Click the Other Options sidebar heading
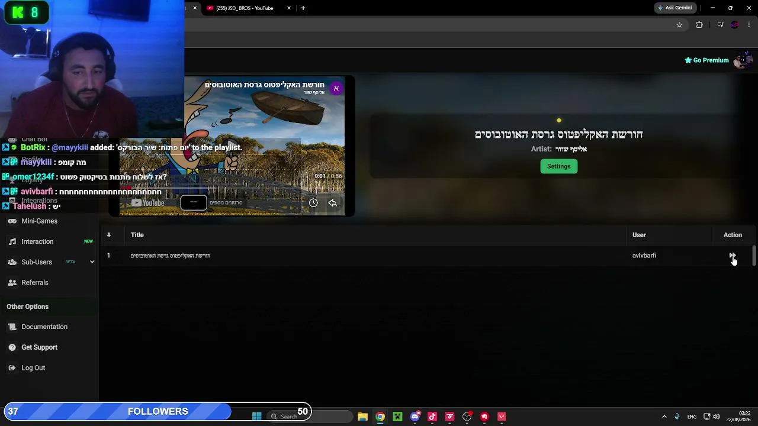 tap(27, 306)
